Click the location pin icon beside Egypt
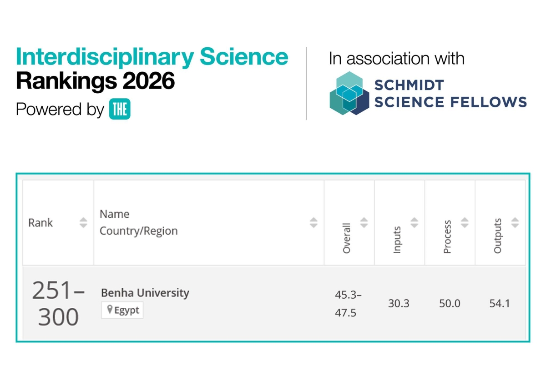The height and width of the screenshot is (376, 546). pyautogui.click(x=109, y=310)
